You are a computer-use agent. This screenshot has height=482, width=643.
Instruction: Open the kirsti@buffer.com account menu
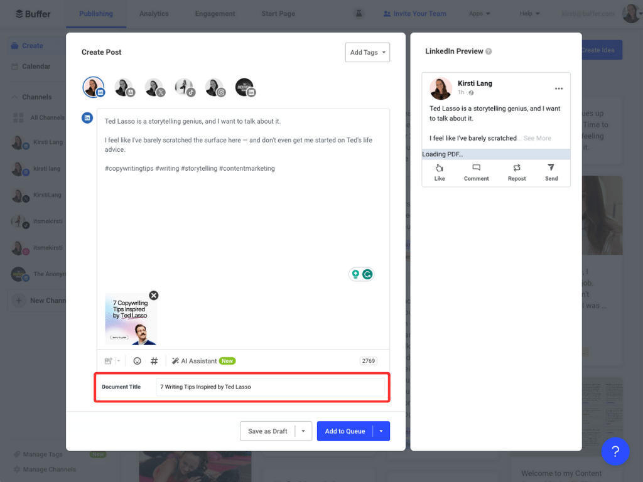coord(588,14)
